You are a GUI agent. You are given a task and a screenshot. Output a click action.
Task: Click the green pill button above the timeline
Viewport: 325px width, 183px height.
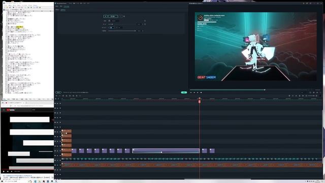(x=184, y=93)
